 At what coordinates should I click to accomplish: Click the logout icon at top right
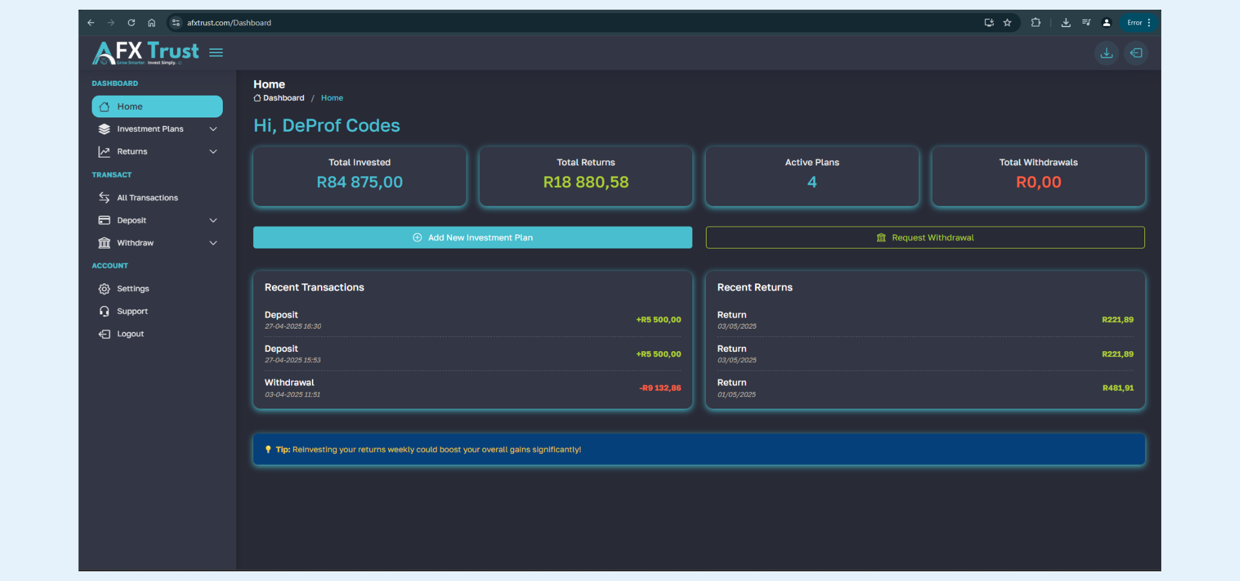1136,53
